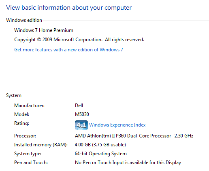Click the Installed memory (RAM) label

point(41,145)
